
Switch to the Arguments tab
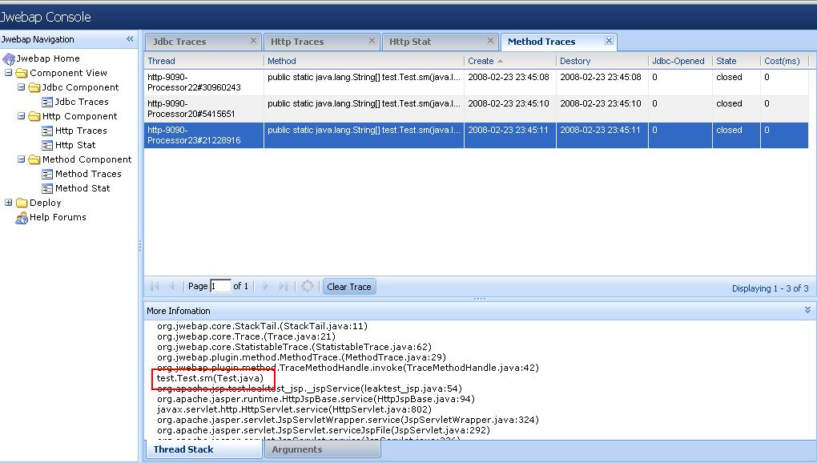coord(323,449)
